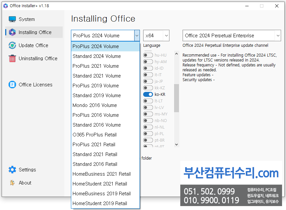The width and height of the screenshot is (286, 210).
Task: Enable the ms-MY language switch
Action: point(148,114)
